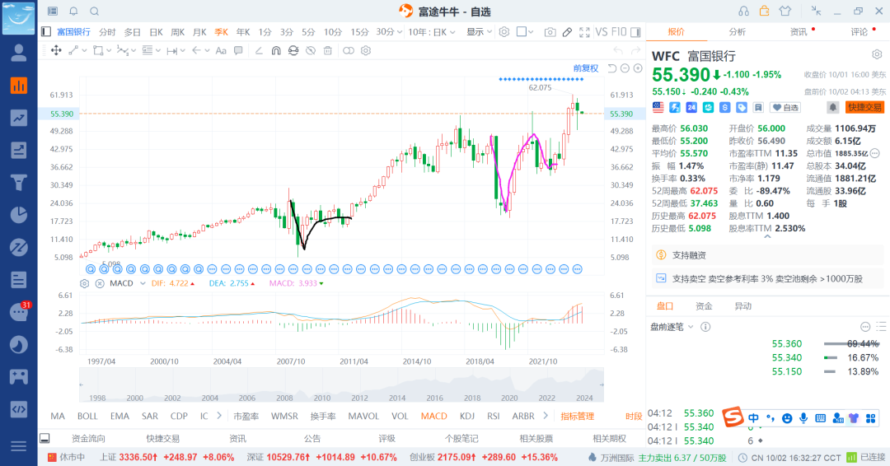
Task: Toggle the right side panel button
Action: (635, 32)
